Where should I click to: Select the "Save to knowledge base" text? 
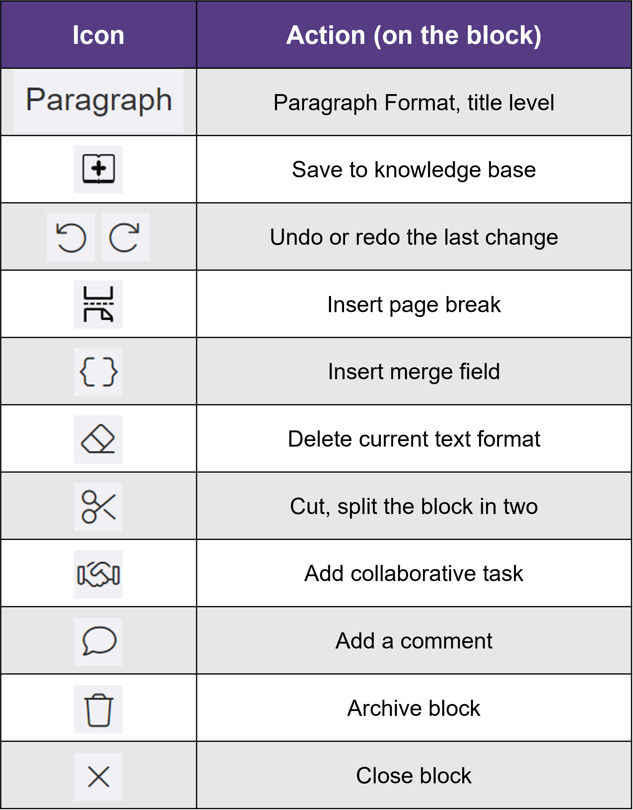tap(413, 170)
